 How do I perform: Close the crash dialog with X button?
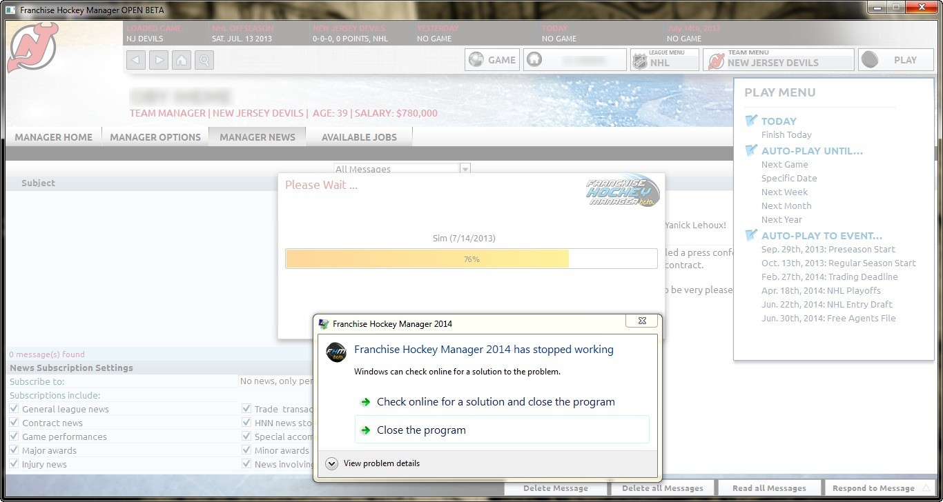641,321
